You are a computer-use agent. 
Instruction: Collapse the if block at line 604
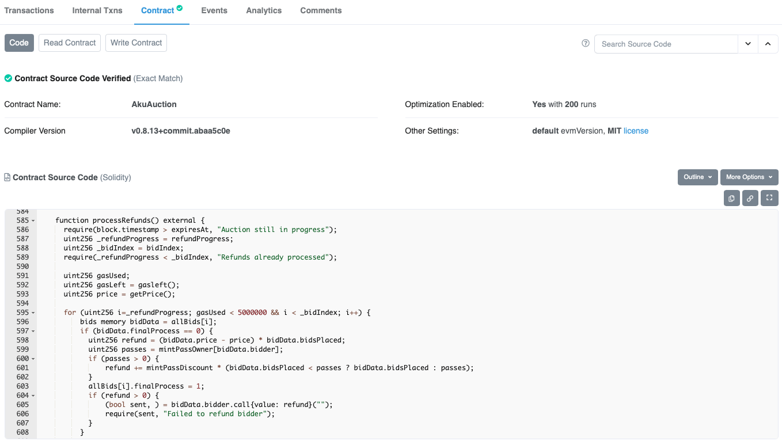click(33, 395)
